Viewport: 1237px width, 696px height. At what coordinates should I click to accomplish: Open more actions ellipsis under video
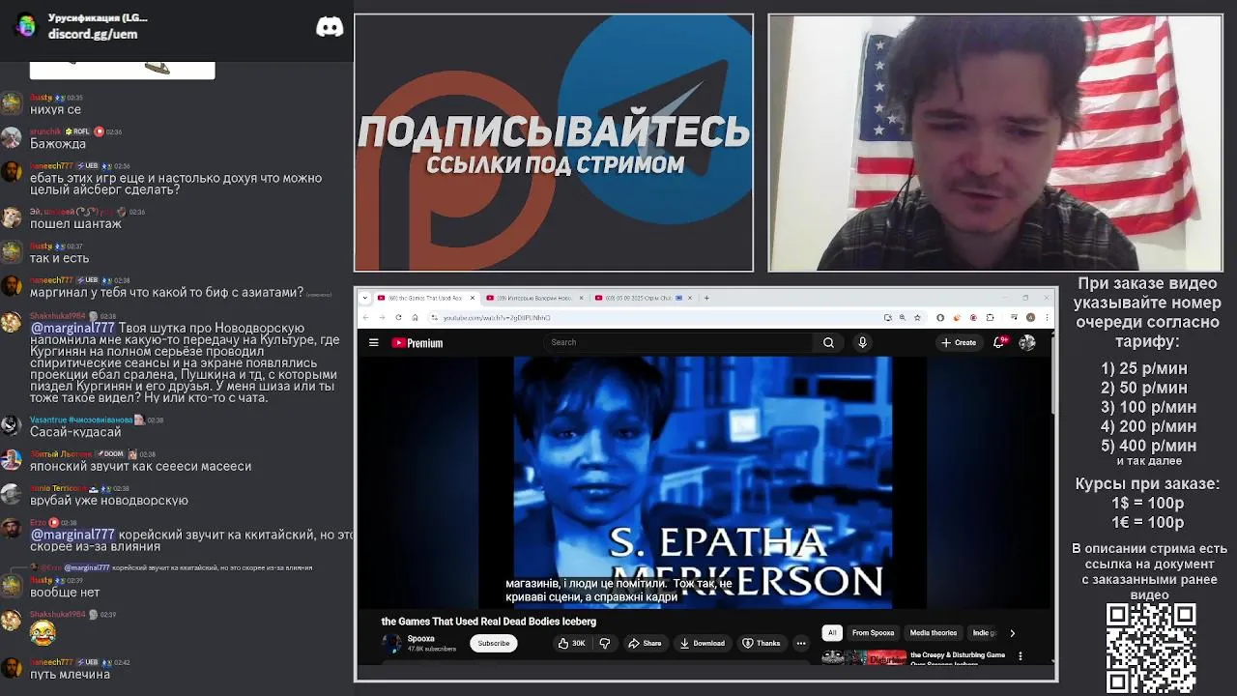click(x=800, y=643)
